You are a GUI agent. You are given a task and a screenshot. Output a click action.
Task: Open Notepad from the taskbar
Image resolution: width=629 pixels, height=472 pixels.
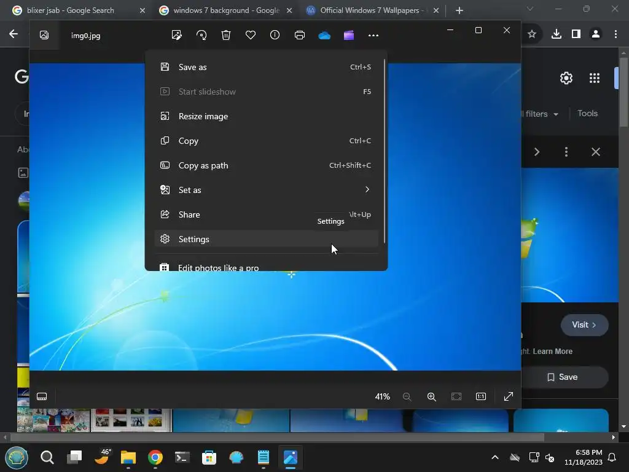263,457
